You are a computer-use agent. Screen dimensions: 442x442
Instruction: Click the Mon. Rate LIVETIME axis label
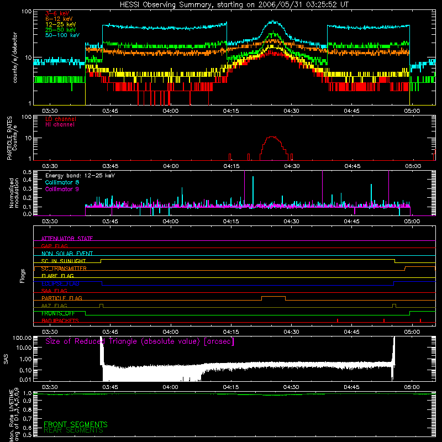tap(14, 415)
